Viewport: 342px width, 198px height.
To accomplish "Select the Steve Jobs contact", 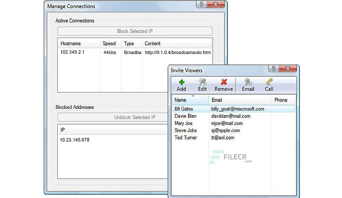I will [x=186, y=130].
